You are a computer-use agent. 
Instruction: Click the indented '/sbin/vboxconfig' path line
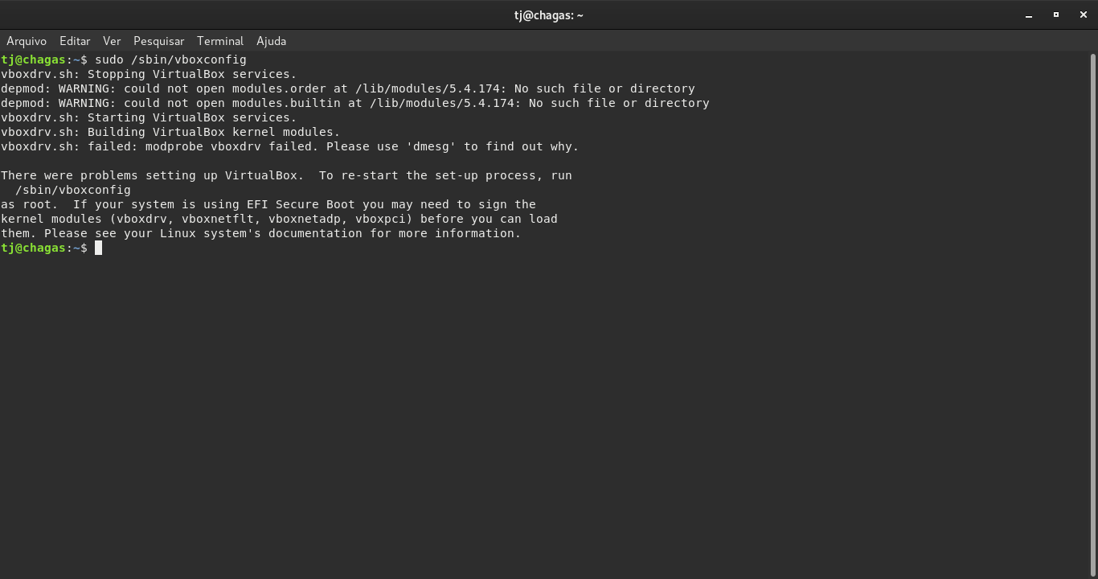pyautogui.click(x=73, y=190)
